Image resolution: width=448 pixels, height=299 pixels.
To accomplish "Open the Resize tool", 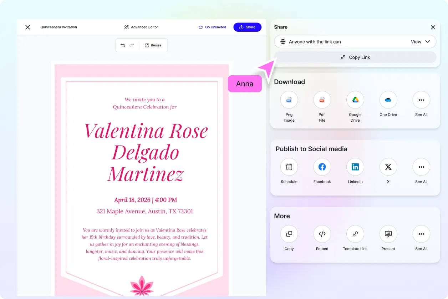I will [x=153, y=45].
